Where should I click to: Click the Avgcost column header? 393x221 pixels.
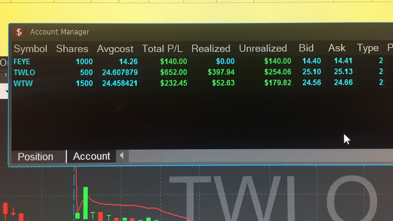115,49
